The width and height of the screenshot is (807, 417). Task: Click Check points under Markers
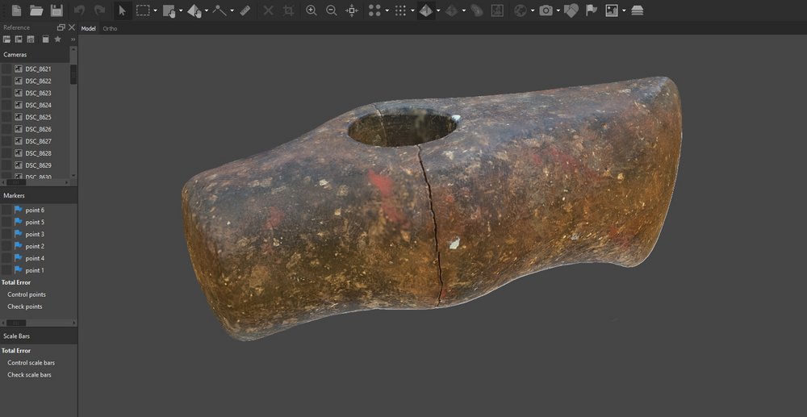coord(25,306)
